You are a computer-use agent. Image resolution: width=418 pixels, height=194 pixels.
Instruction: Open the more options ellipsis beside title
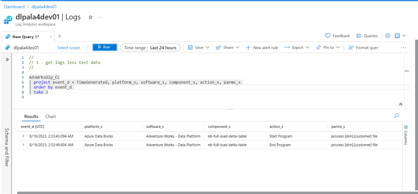tap(100, 17)
